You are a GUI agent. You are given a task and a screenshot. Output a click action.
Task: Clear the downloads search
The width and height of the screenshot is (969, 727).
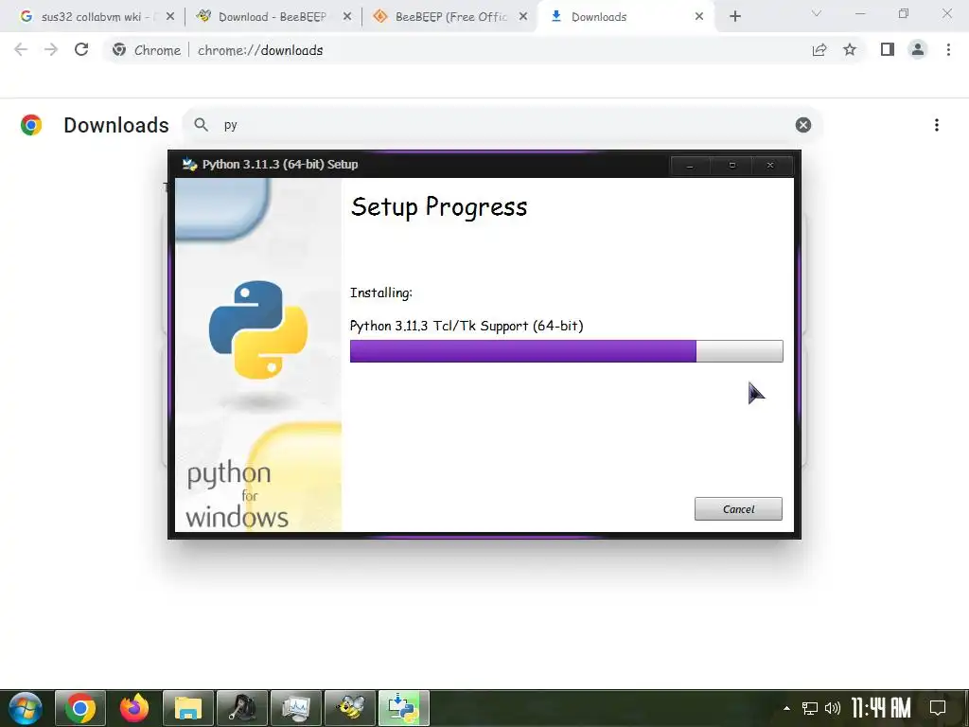pyautogui.click(x=802, y=126)
